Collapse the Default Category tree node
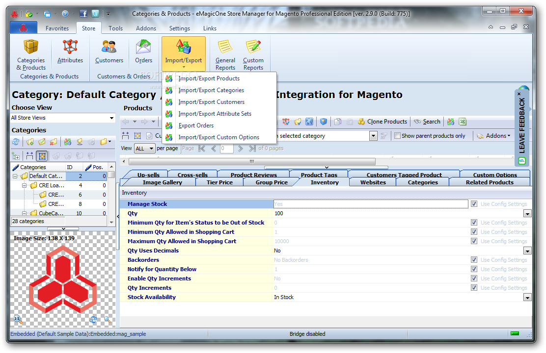This screenshot has width=546, height=353. (15, 176)
